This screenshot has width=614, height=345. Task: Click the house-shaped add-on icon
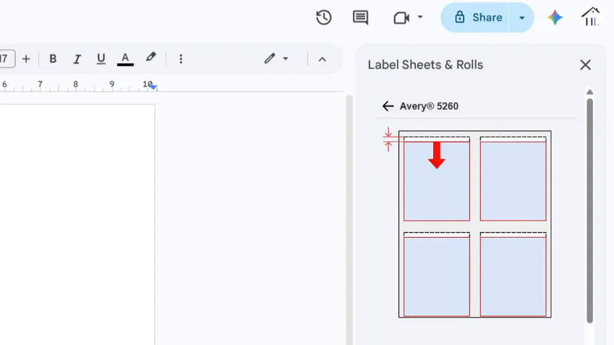pyautogui.click(x=590, y=17)
